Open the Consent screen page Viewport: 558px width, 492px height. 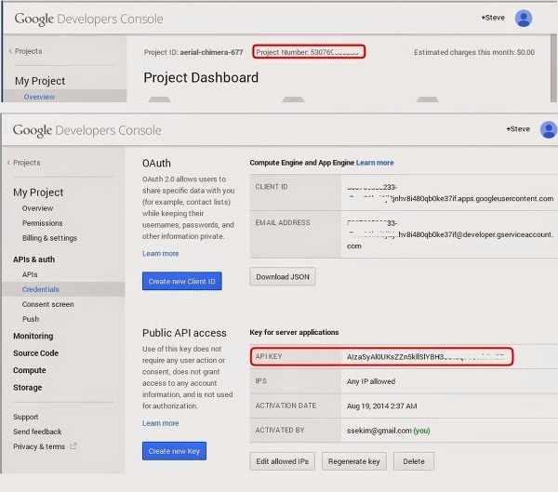point(48,304)
